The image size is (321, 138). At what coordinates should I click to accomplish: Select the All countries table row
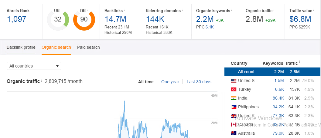tap(272, 72)
